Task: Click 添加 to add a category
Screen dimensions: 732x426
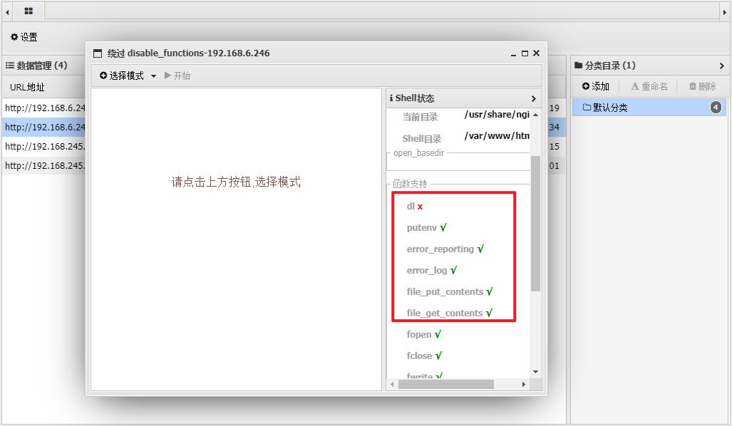Action: [596, 86]
